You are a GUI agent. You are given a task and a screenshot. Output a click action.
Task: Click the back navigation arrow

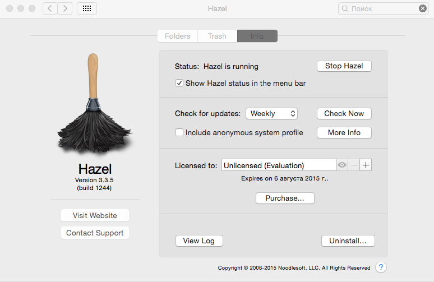coord(50,8)
